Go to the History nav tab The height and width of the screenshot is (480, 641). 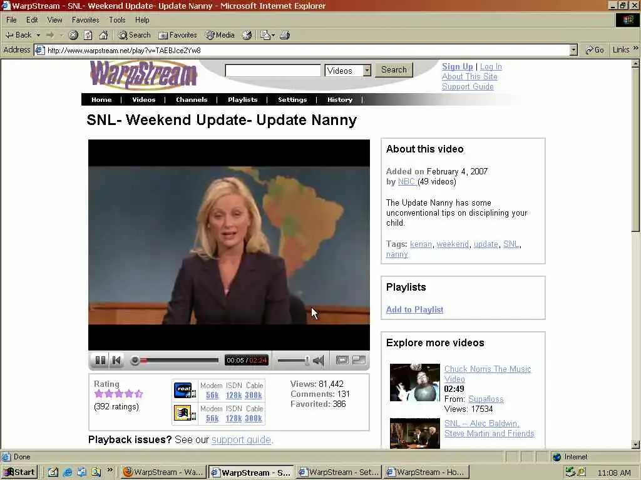point(340,99)
